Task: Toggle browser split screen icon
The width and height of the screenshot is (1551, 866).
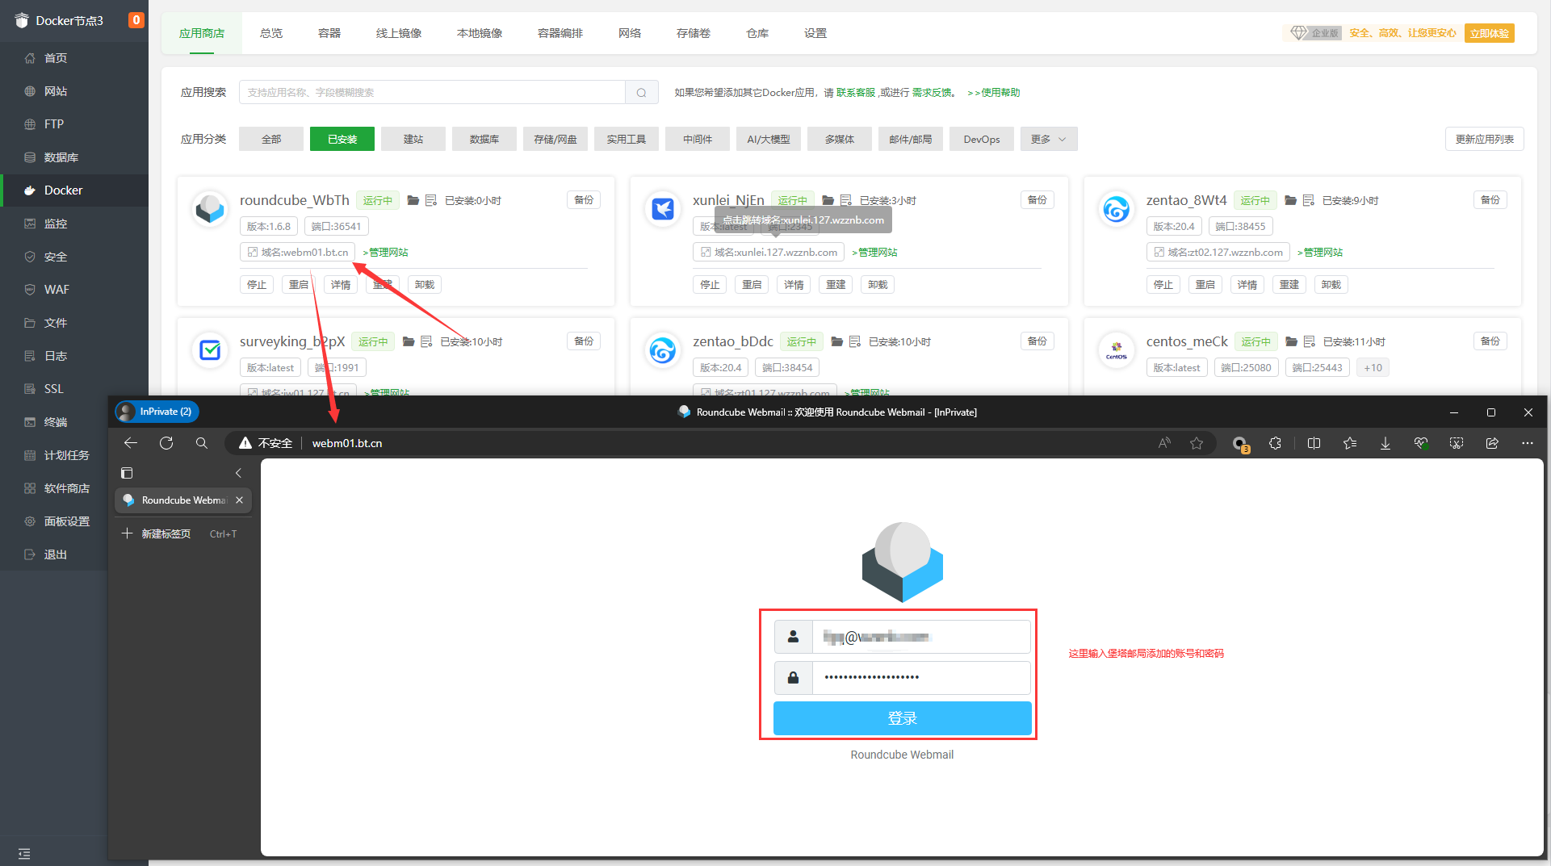Action: 1314,443
